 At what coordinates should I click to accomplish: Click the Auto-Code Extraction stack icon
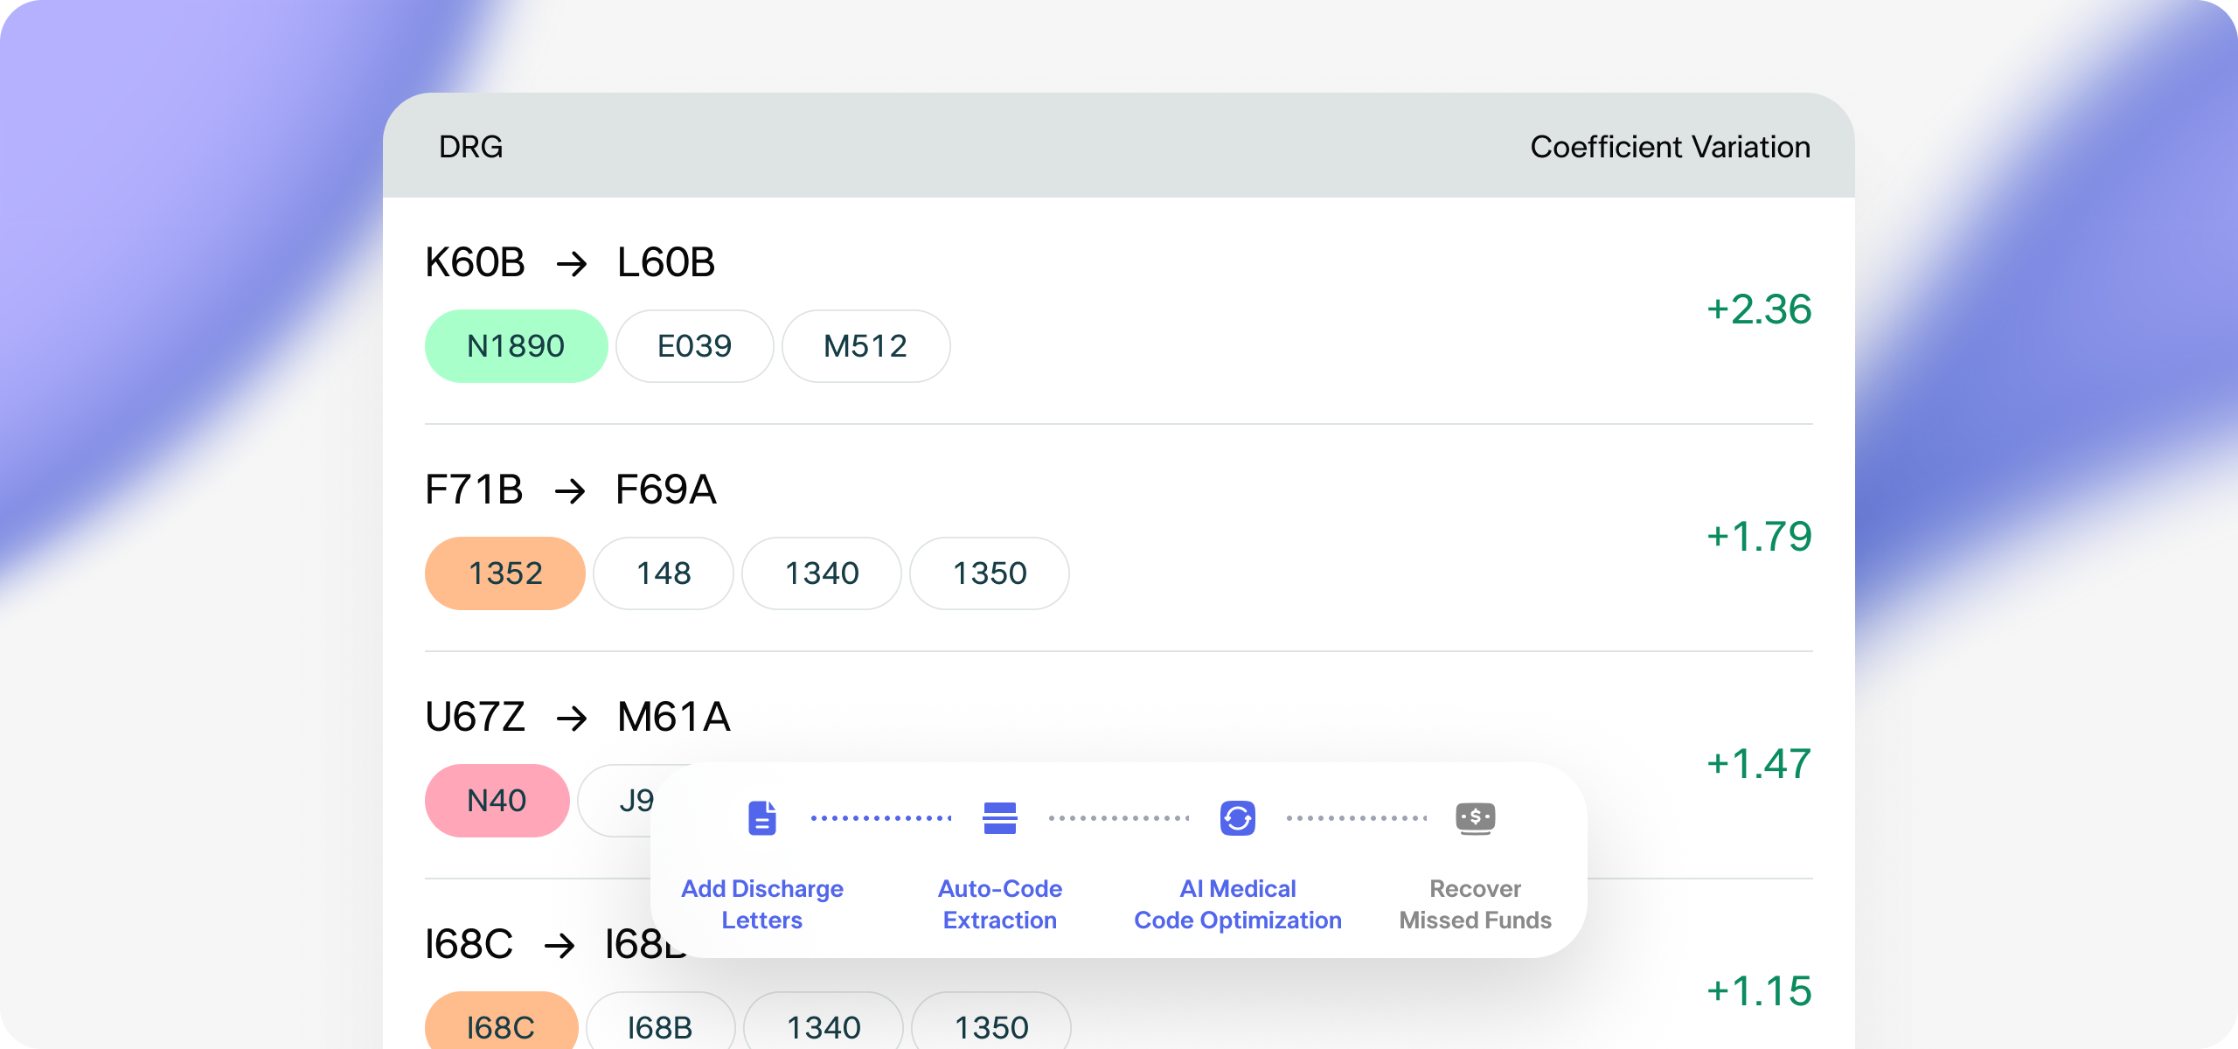tap(999, 818)
